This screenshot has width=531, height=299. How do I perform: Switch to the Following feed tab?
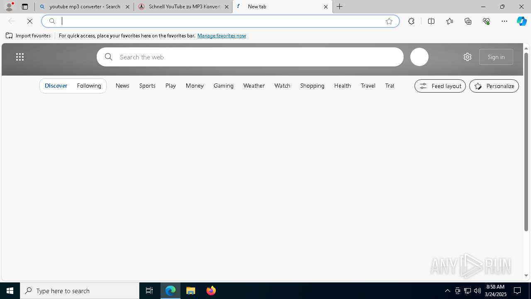click(x=89, y=86)
